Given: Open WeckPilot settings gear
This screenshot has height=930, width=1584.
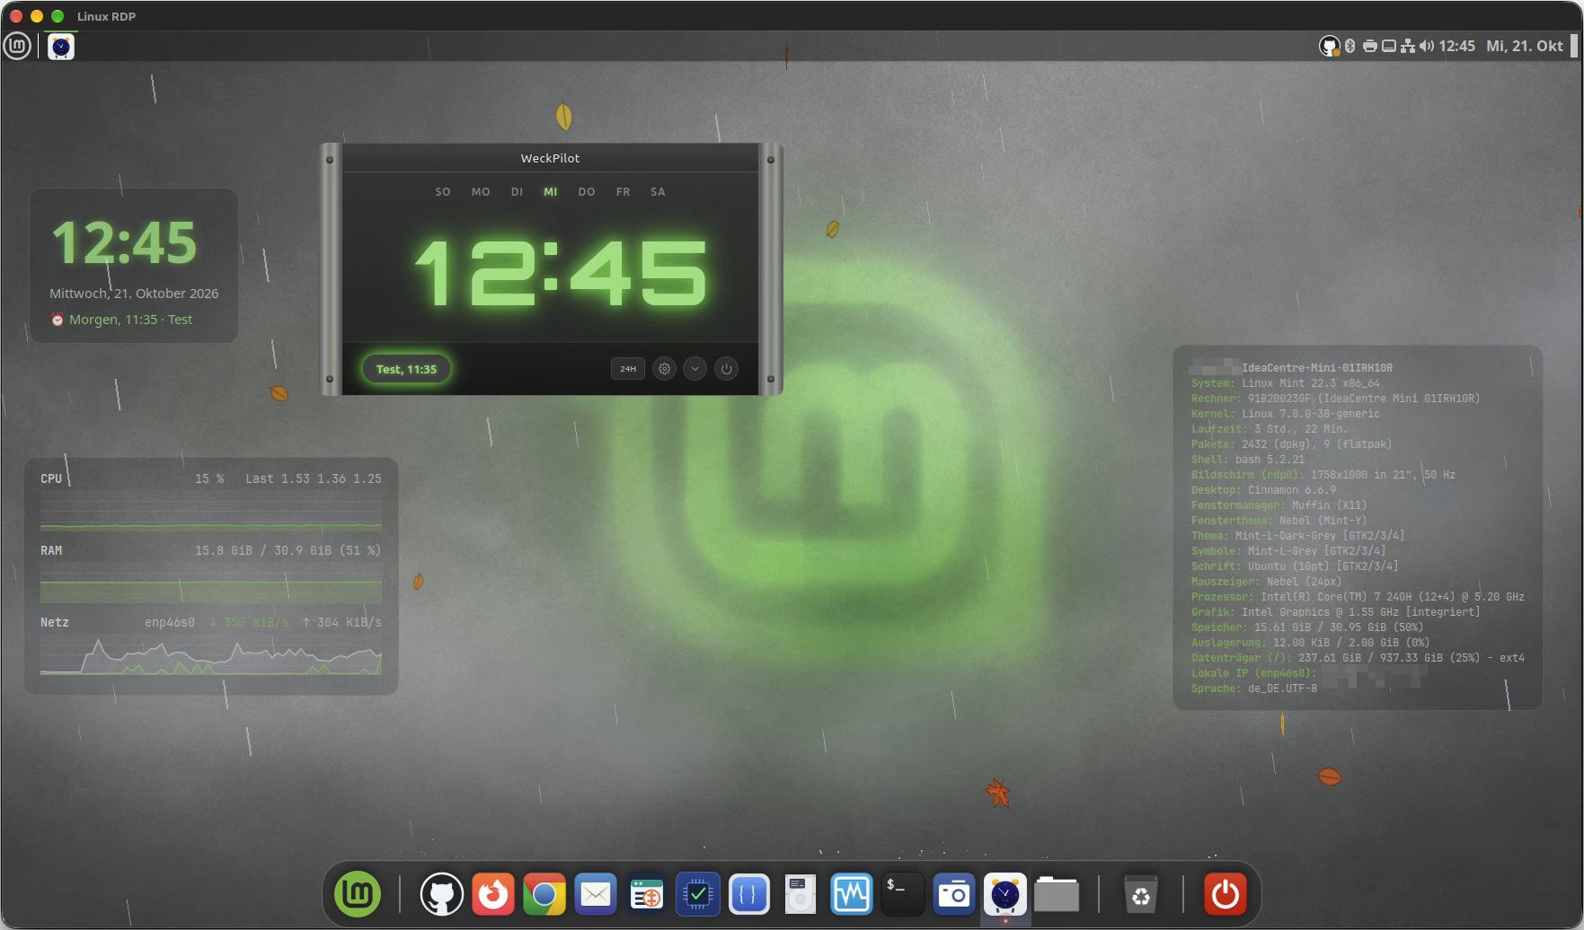Looking at the screenshot, I should (x=664, y=369).
